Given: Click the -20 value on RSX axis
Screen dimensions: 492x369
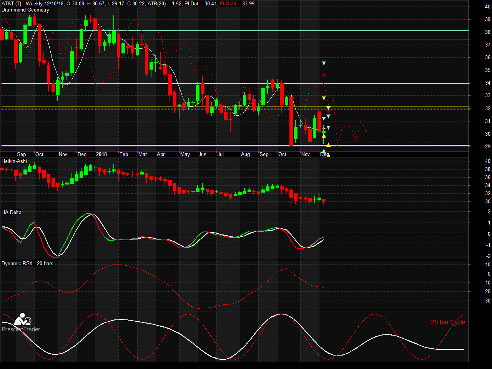Looking at the screenshot, I should (487, 291).
